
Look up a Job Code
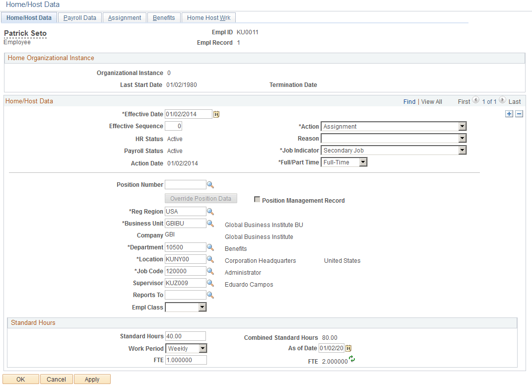click(210, 271)
